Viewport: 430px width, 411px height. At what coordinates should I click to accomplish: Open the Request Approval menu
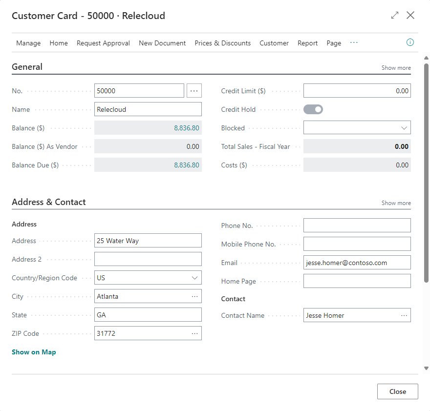click(x=103, y=43)
